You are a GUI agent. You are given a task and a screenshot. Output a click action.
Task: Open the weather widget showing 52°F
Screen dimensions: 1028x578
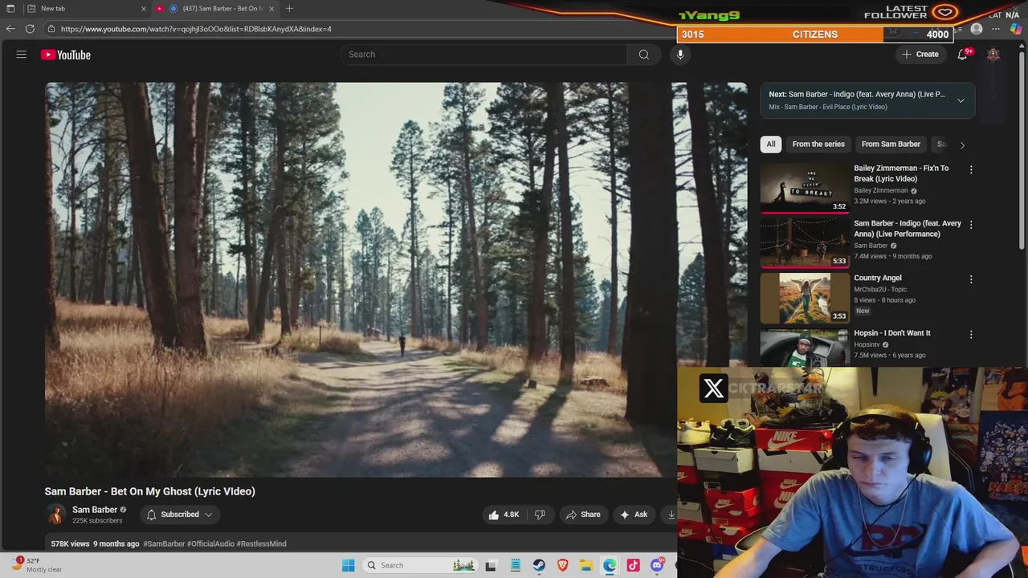pos(36,564)
